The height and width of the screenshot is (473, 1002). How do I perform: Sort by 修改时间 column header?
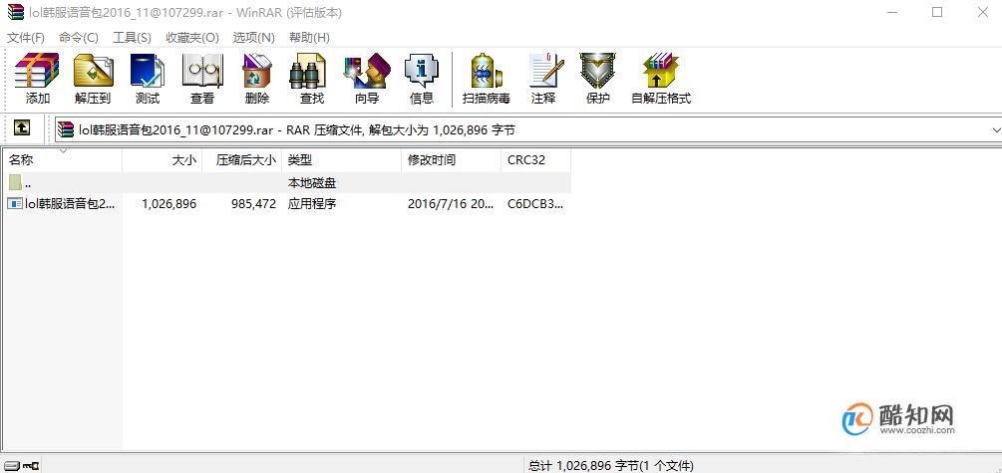coord(452,160)
